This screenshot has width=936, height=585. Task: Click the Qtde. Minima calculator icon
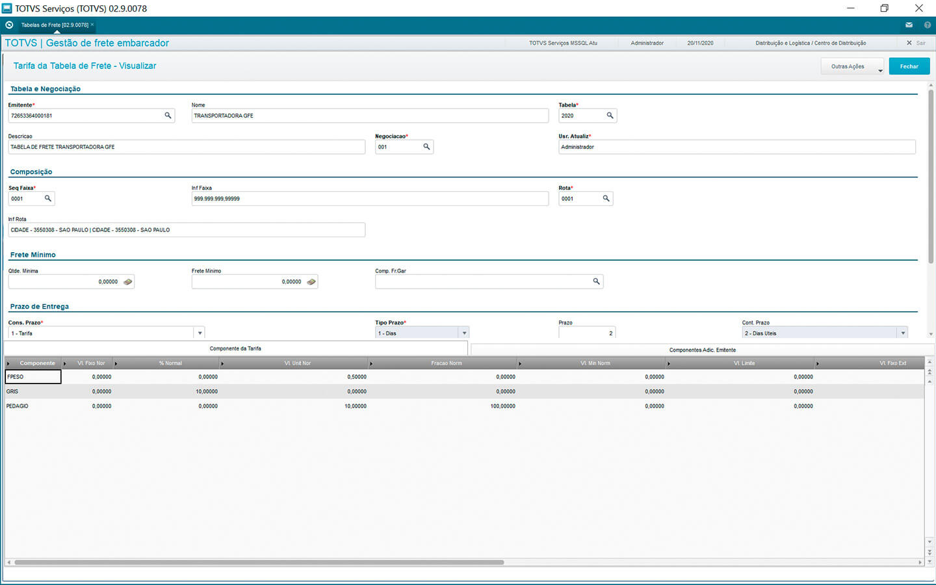coord(127,282)
